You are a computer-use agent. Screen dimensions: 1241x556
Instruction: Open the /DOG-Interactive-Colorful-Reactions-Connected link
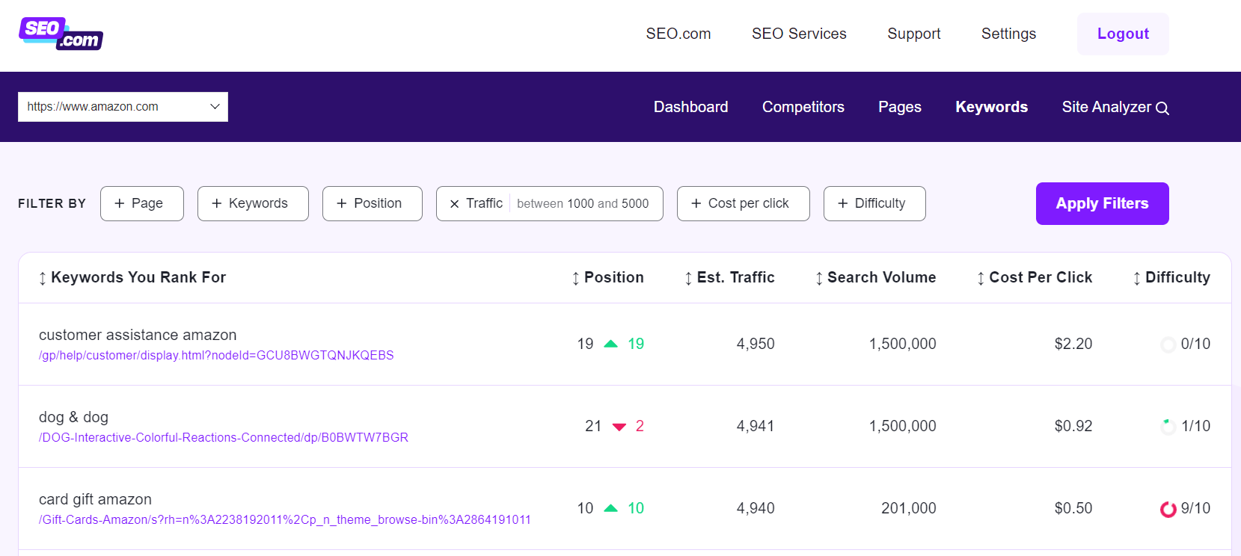(x=224, y=437)
